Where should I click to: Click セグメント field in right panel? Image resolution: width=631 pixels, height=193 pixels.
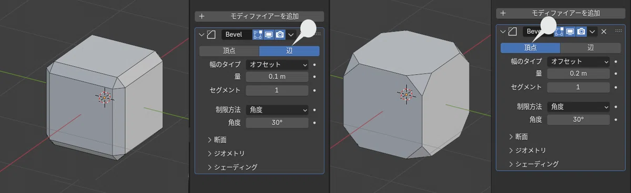[x=578, y=87]
